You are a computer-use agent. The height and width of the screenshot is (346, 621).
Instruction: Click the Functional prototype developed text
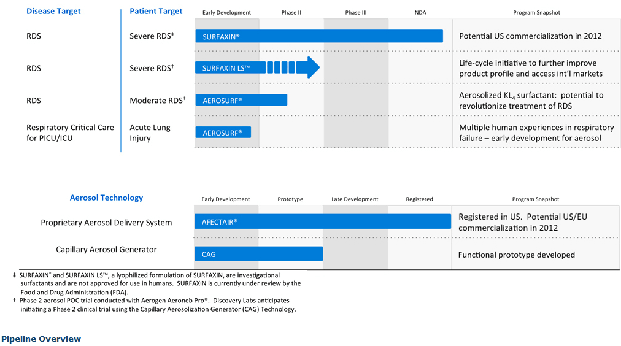(x=516, y=255)
